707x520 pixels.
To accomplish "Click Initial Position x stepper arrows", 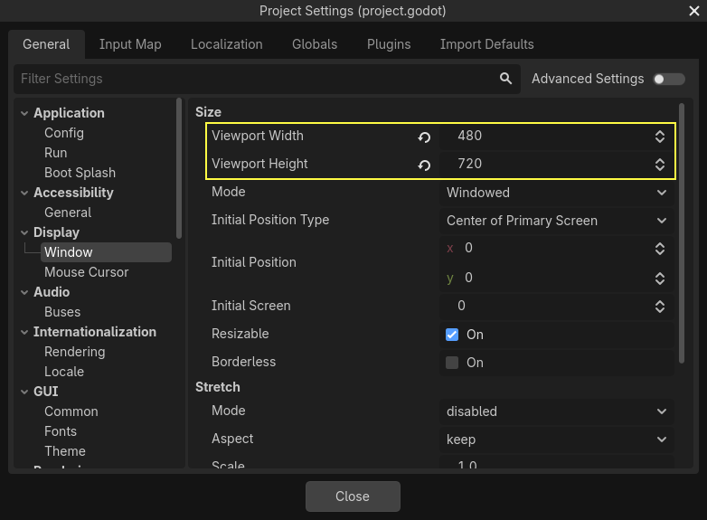I will (x=660, y=248).
